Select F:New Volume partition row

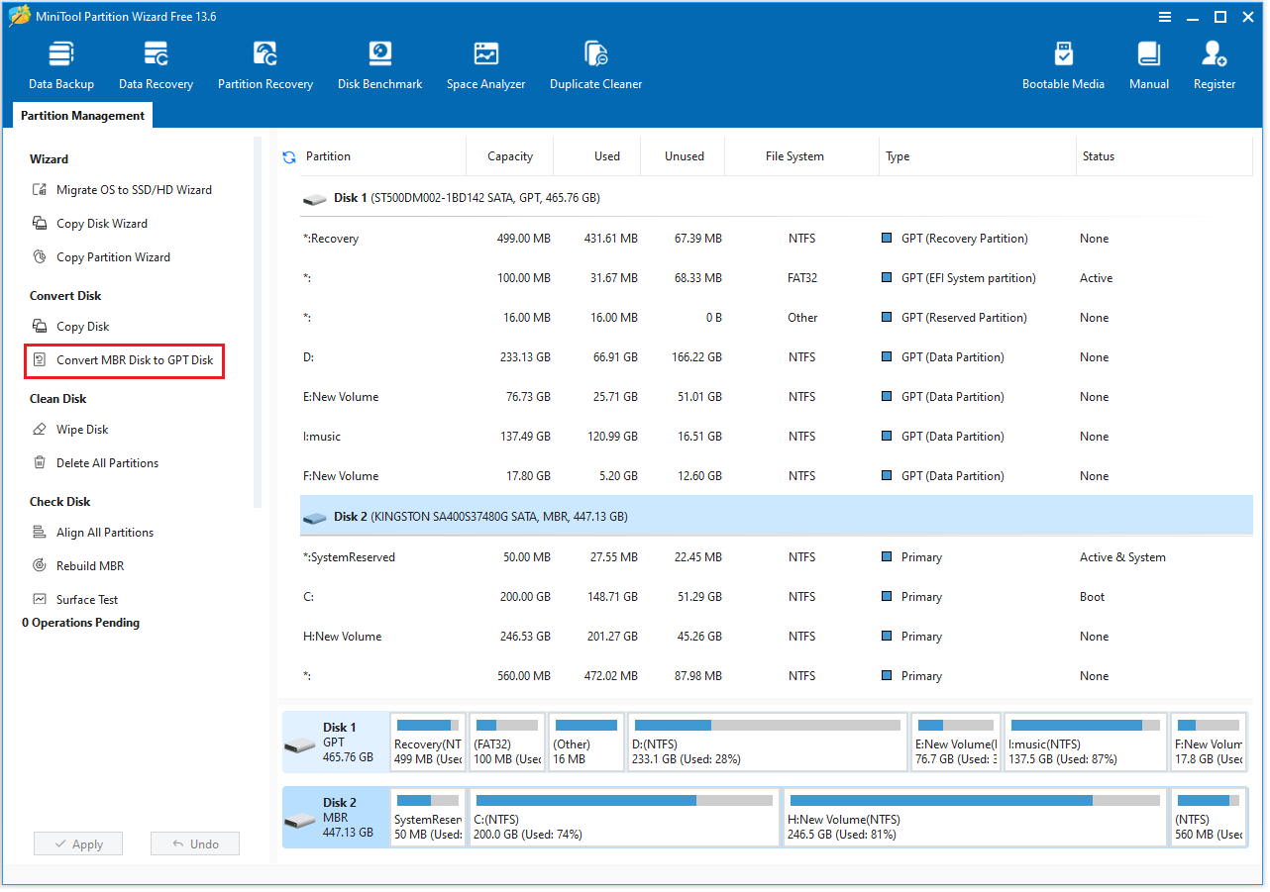[777, 476]
